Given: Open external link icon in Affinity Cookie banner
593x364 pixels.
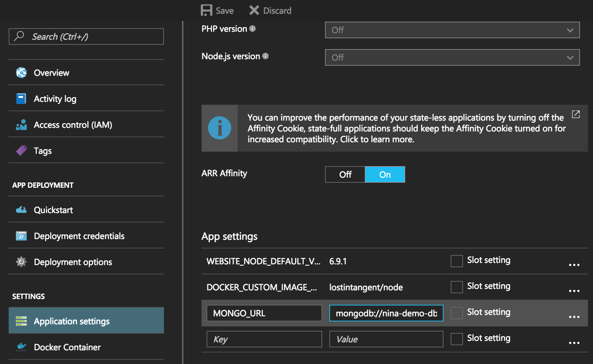Looking at the screenshot, I should click(x=576, y=114).
